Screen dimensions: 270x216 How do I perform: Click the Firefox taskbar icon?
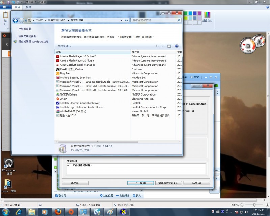pos(58,212)
